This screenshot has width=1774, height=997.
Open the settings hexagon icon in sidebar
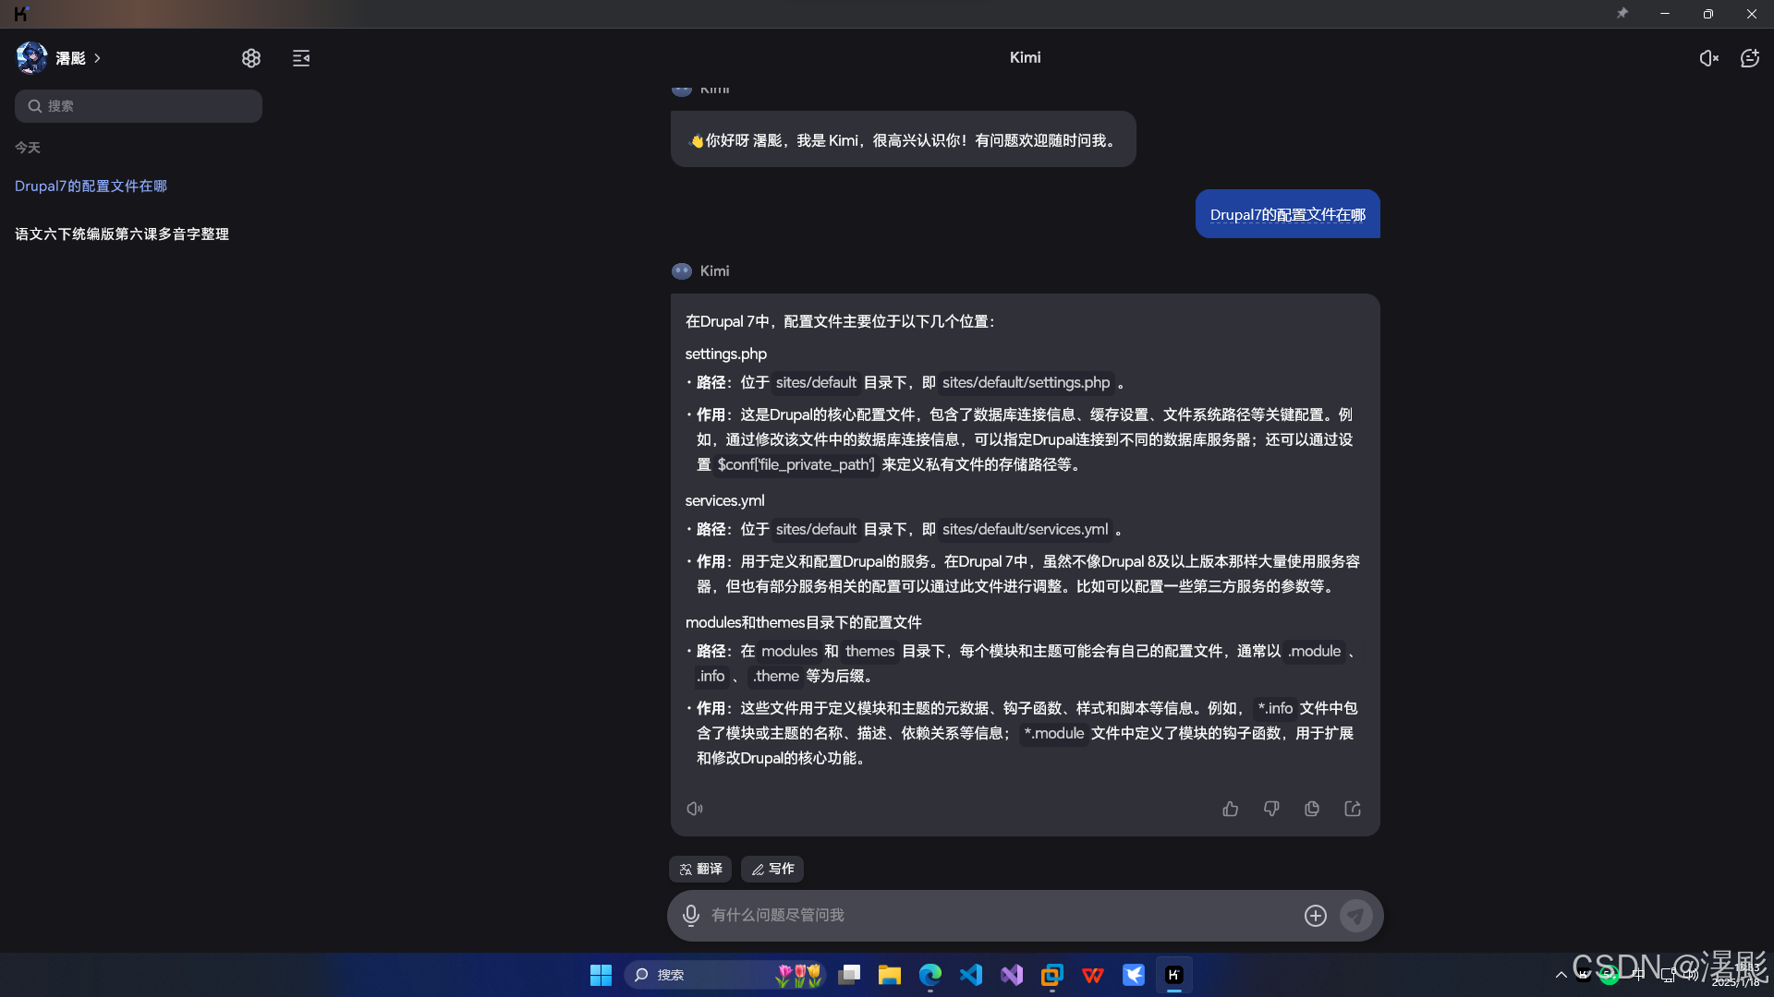251,58
